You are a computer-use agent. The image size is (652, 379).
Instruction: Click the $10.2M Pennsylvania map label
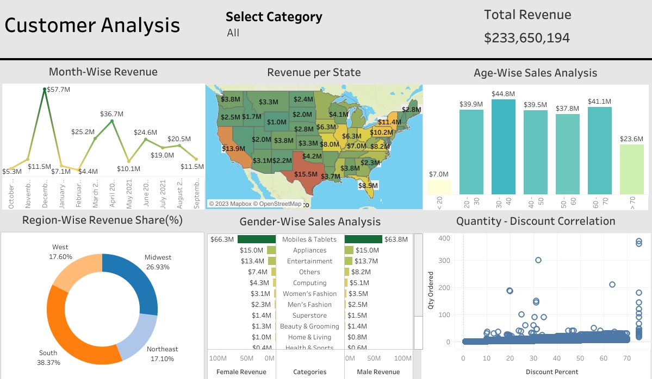click(x=381, y=132)
